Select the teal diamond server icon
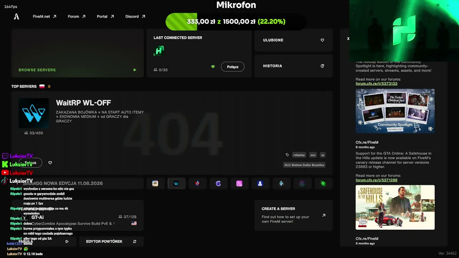This screenshot has width=459, height=258. pyautogui.click(x=281, y=183)
